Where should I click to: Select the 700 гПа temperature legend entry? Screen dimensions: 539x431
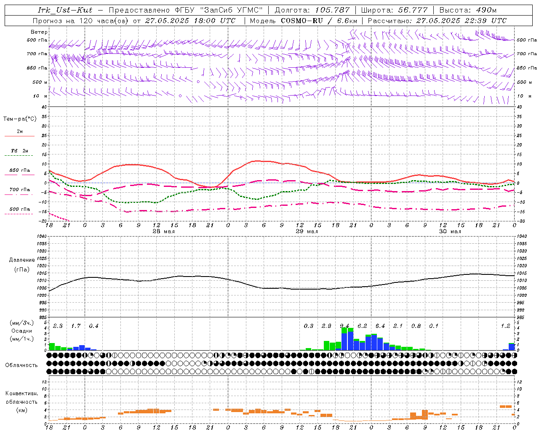(x=20, y=192)
